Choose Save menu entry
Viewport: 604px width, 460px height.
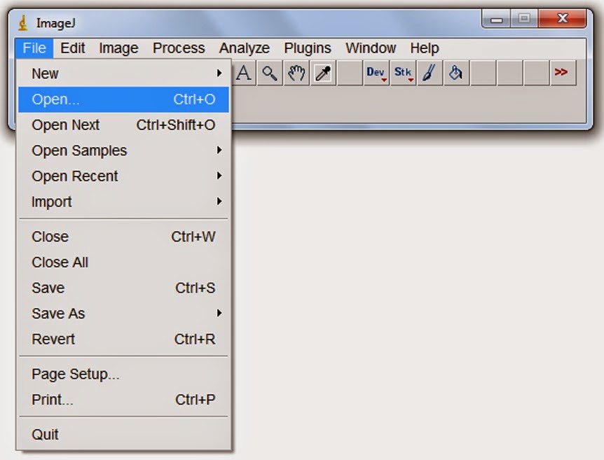[x=123, y=288]
